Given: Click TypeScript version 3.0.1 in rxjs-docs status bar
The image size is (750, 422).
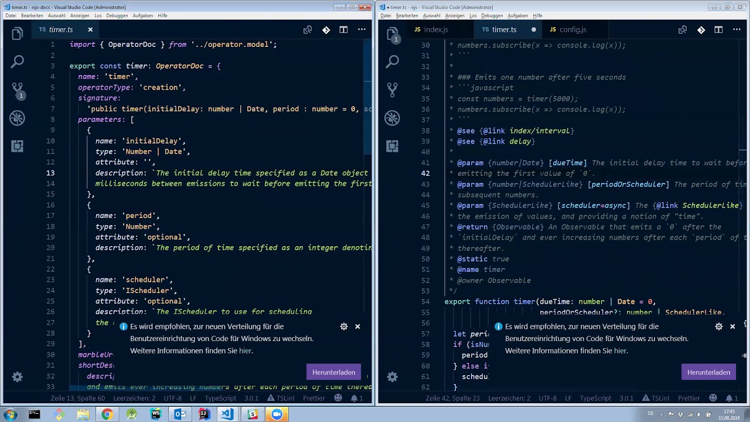Looking at the screenshot, I should 251,398.
